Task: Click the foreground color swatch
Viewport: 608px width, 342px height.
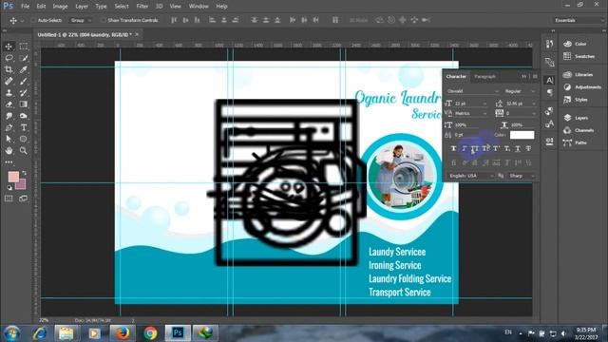Action: coord(13,177)
